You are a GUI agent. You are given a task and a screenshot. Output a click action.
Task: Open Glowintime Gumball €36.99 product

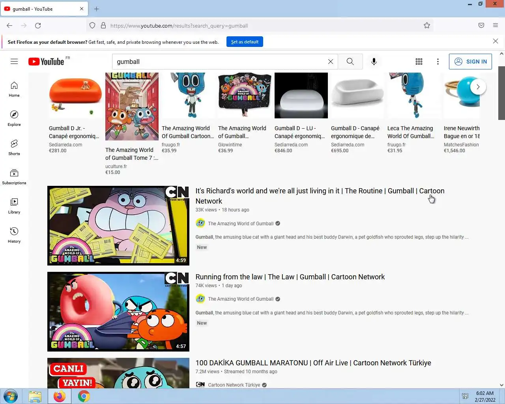point(245,113)
